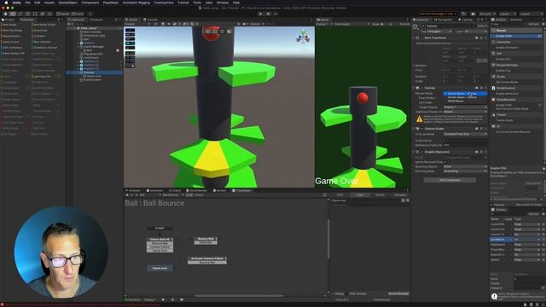Click the scene orientation gizmo
The image size is (546, 307).
[x=303, y=37]
